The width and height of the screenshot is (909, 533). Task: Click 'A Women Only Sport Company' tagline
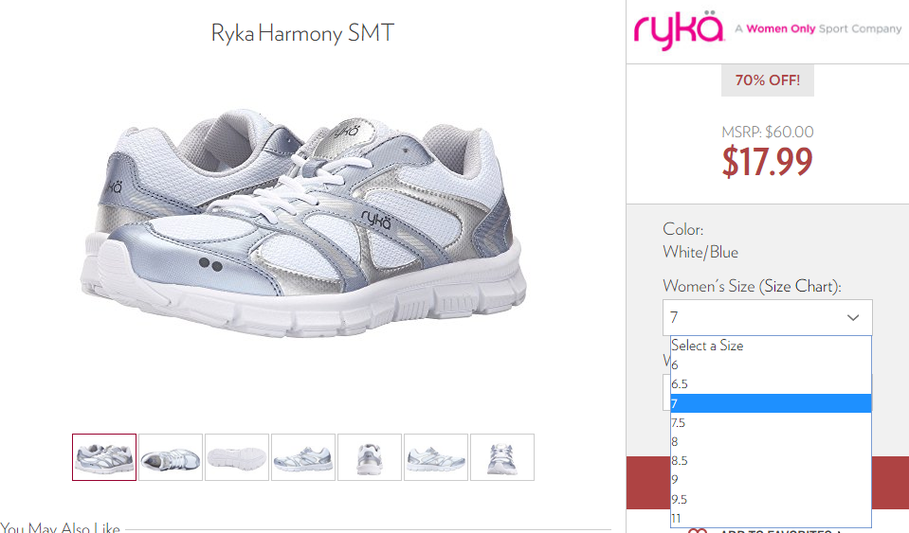[x=819, y=29]
